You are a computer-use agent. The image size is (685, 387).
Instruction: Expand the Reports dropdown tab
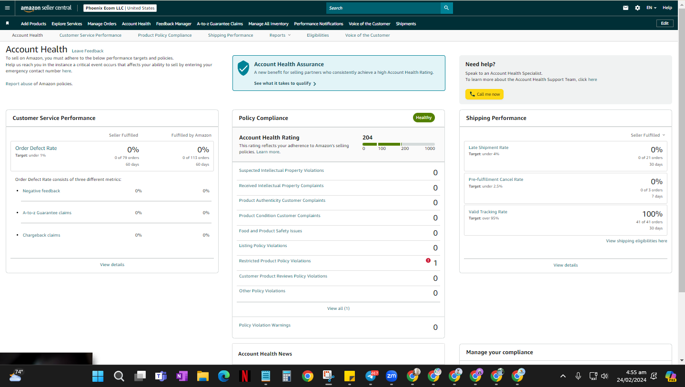pyautogui.click(x=280, y=35)
